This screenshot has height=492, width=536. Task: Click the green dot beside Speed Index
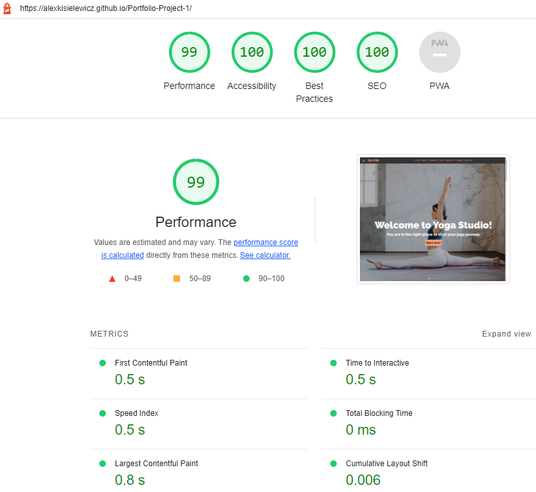pos(103,413)
